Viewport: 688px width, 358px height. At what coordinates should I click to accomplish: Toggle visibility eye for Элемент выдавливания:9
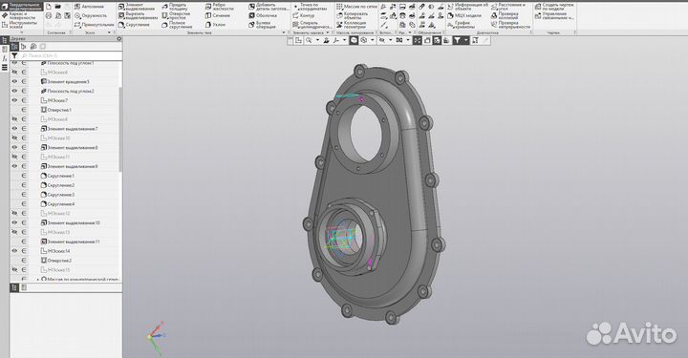[x=14, y=166]
